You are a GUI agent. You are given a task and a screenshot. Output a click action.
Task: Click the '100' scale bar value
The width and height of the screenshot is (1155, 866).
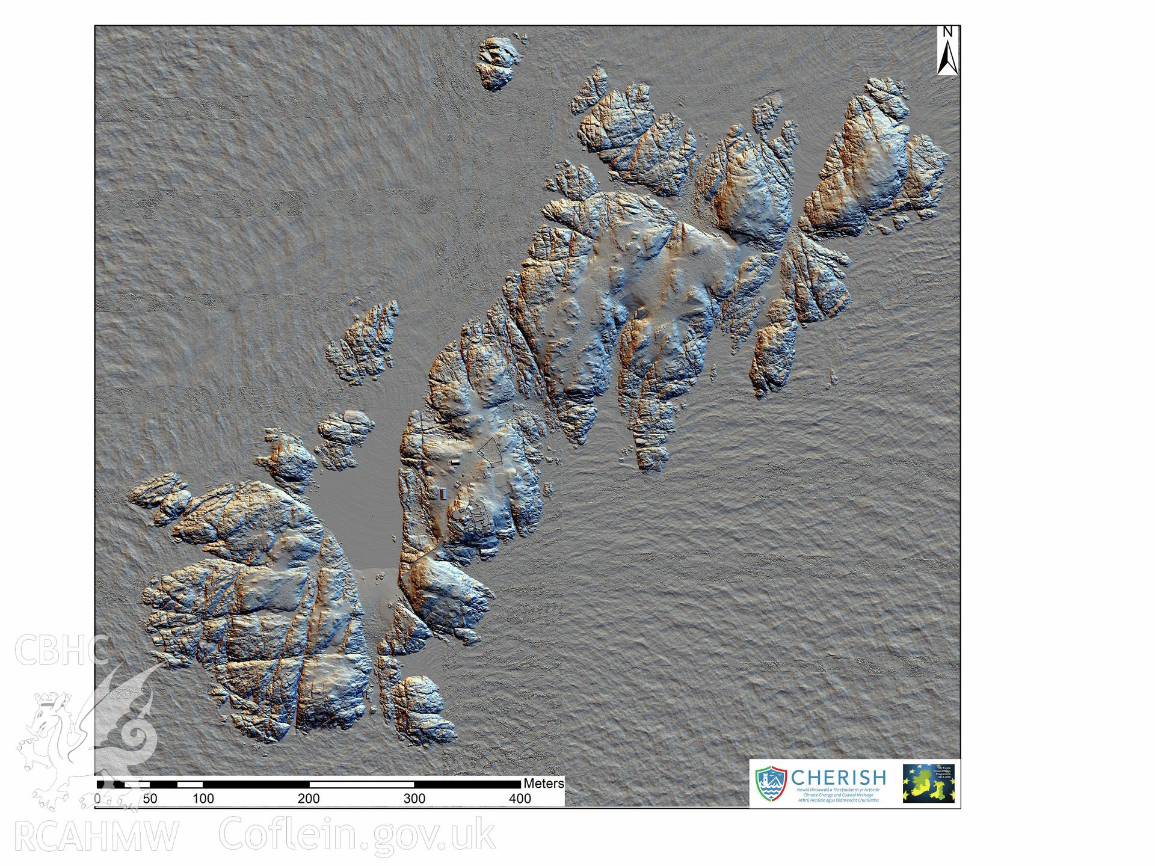tap(203, 799)
